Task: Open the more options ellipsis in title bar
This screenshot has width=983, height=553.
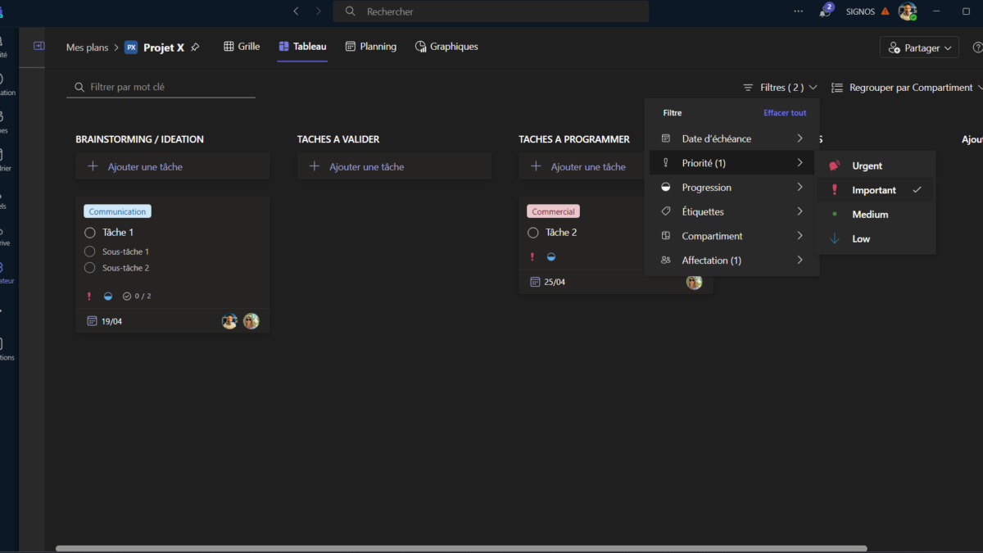Action: [x=798, y=11]
